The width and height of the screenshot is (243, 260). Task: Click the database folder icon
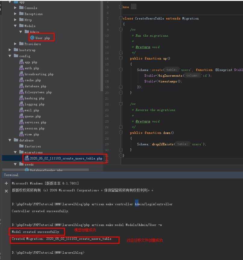coord(16,140)
